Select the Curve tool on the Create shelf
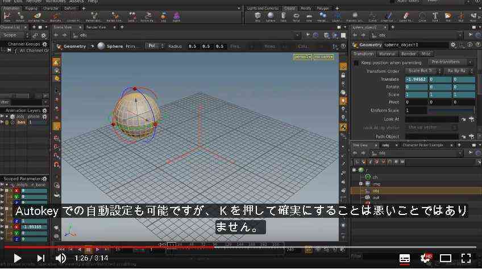 point(372,16)
